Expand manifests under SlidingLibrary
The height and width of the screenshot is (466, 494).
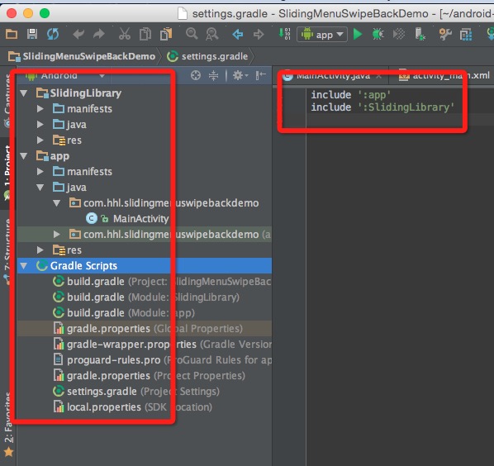click(x=40, y=109)
